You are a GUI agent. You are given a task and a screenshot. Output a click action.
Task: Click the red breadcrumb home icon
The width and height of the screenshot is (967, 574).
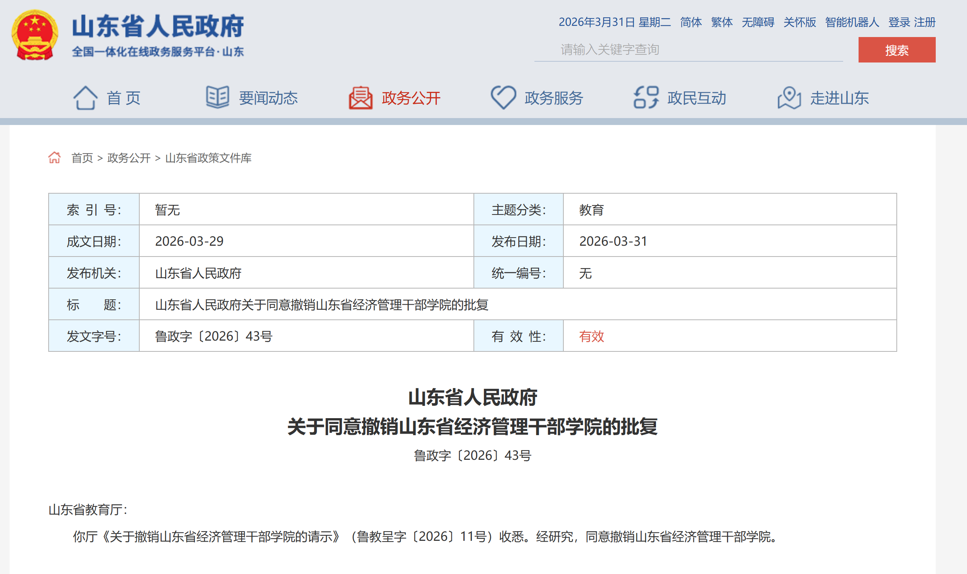[x=54, y=157]
